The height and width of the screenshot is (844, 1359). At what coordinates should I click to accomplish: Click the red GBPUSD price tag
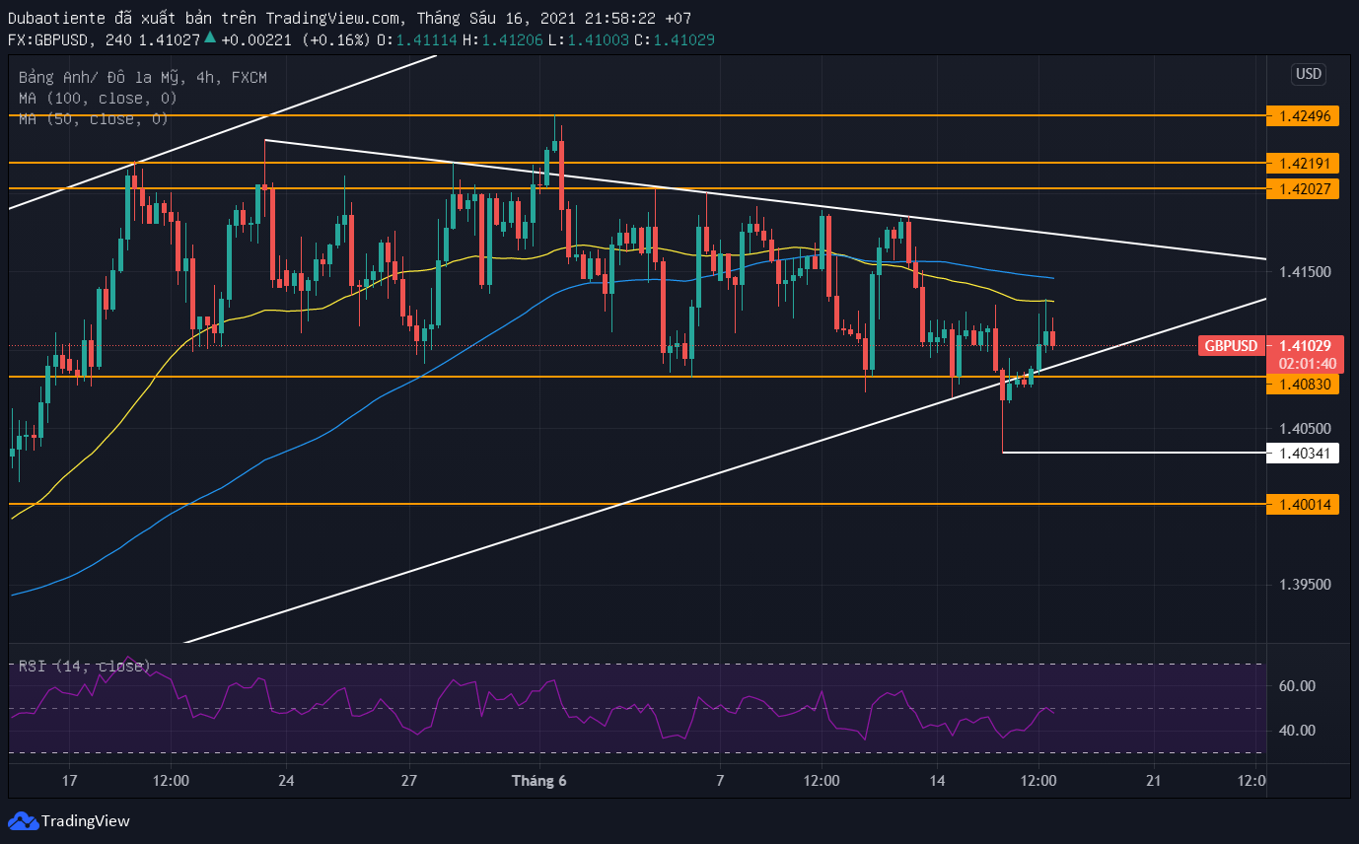tap(1231, 346)
